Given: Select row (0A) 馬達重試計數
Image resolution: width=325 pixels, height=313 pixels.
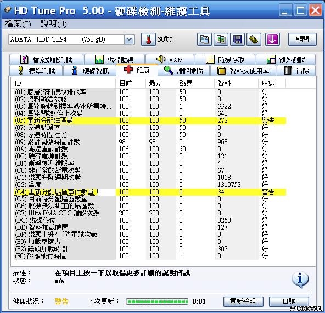Looking at the screenshot, I should coord(150,149).
